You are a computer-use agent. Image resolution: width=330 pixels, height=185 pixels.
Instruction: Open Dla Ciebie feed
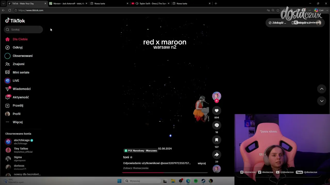[20, 39]
